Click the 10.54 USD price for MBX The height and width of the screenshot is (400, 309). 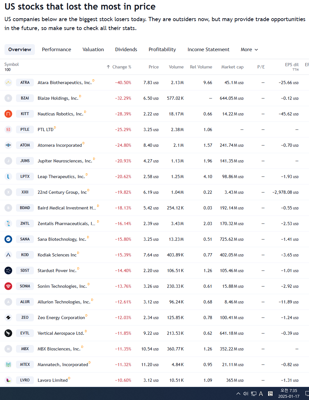point(150,349)
